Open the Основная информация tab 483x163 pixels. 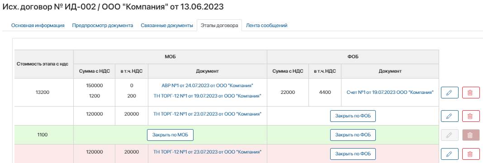(x=38, y=26)
